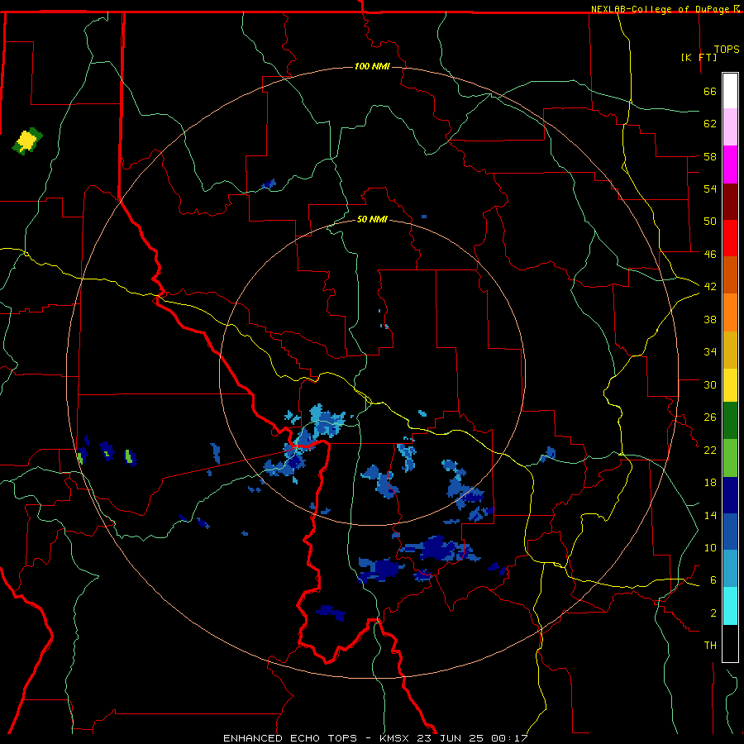744x744 pixels.
Task: Click the 66 value on the legend
Action: 710,91
